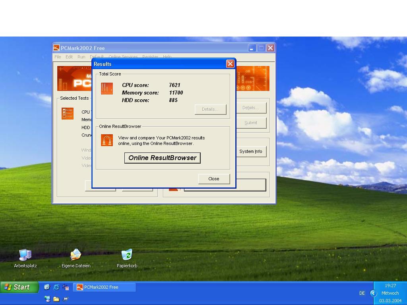Click the 'Memory score:' label
Viewport: 407px width, 305px height.
click(140, 93)
